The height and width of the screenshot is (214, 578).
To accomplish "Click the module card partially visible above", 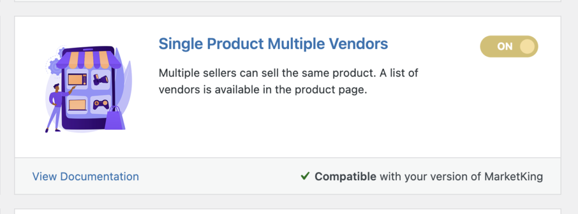I will (x=287, y=1).
